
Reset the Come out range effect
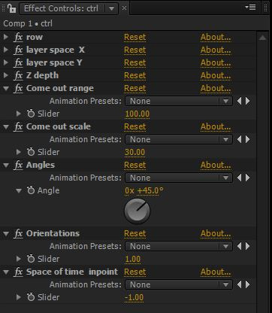[135, 89]
